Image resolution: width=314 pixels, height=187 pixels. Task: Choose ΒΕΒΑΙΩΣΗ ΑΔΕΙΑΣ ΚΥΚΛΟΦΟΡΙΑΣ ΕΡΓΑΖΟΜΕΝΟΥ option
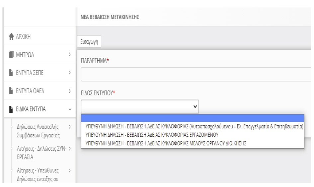tap(152, 135)
